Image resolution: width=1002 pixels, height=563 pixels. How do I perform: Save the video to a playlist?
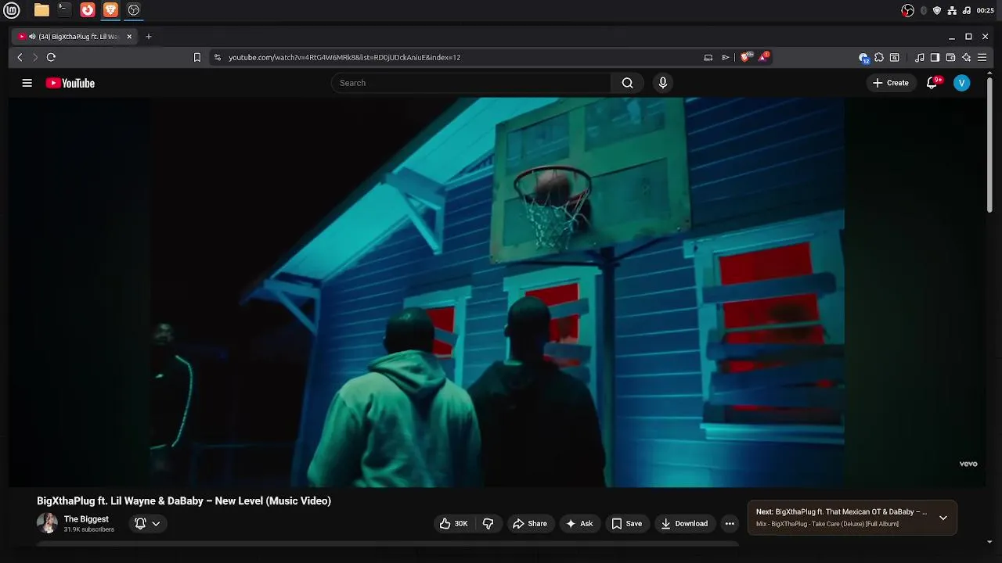tap(627, 524)
